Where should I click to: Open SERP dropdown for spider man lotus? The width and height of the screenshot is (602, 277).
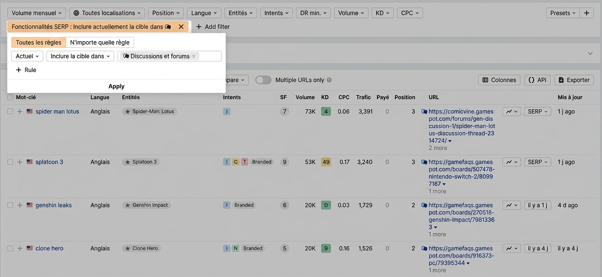538,112
